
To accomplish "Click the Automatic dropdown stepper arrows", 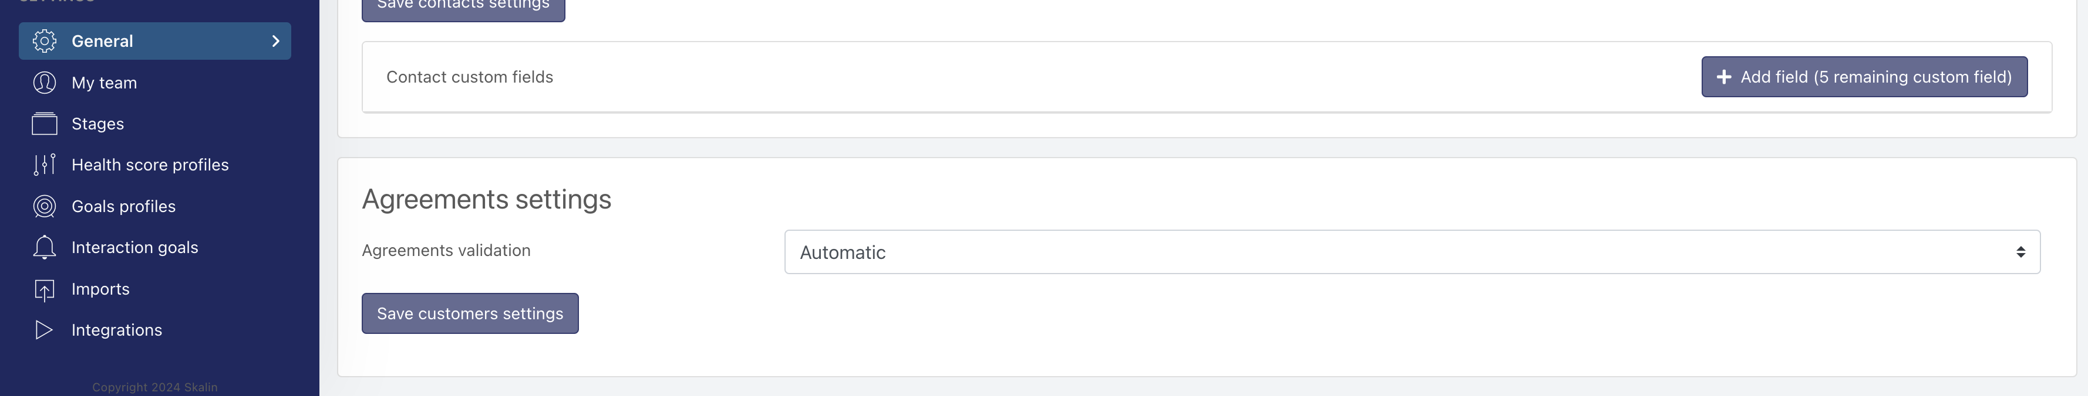I will point(2020,252).
